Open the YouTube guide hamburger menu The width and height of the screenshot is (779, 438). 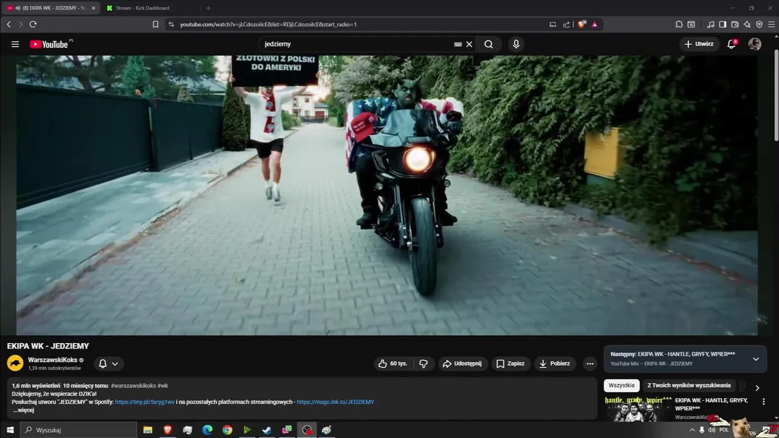[15, 44]
